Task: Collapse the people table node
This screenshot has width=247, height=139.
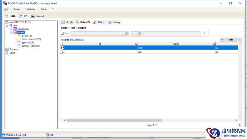Action: point(11,32)
